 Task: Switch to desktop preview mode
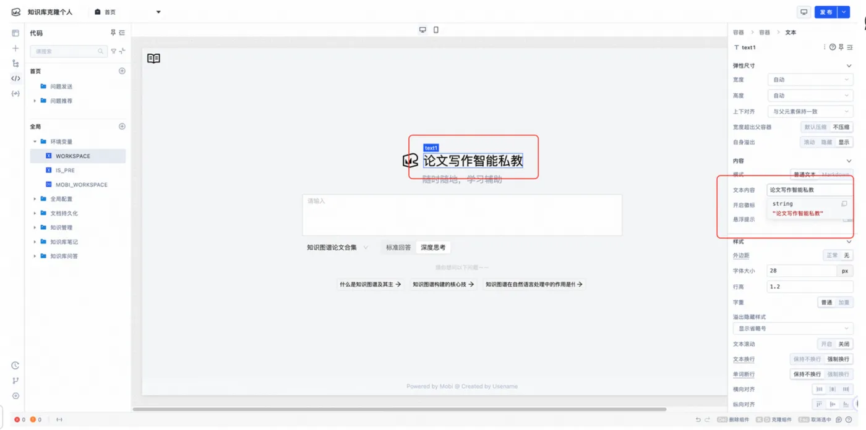pos(422,30)
